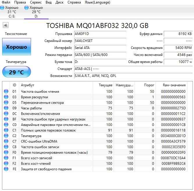Open the Справка menu
194x191 pixels.
pyautogui.click(x=74, y=2)
